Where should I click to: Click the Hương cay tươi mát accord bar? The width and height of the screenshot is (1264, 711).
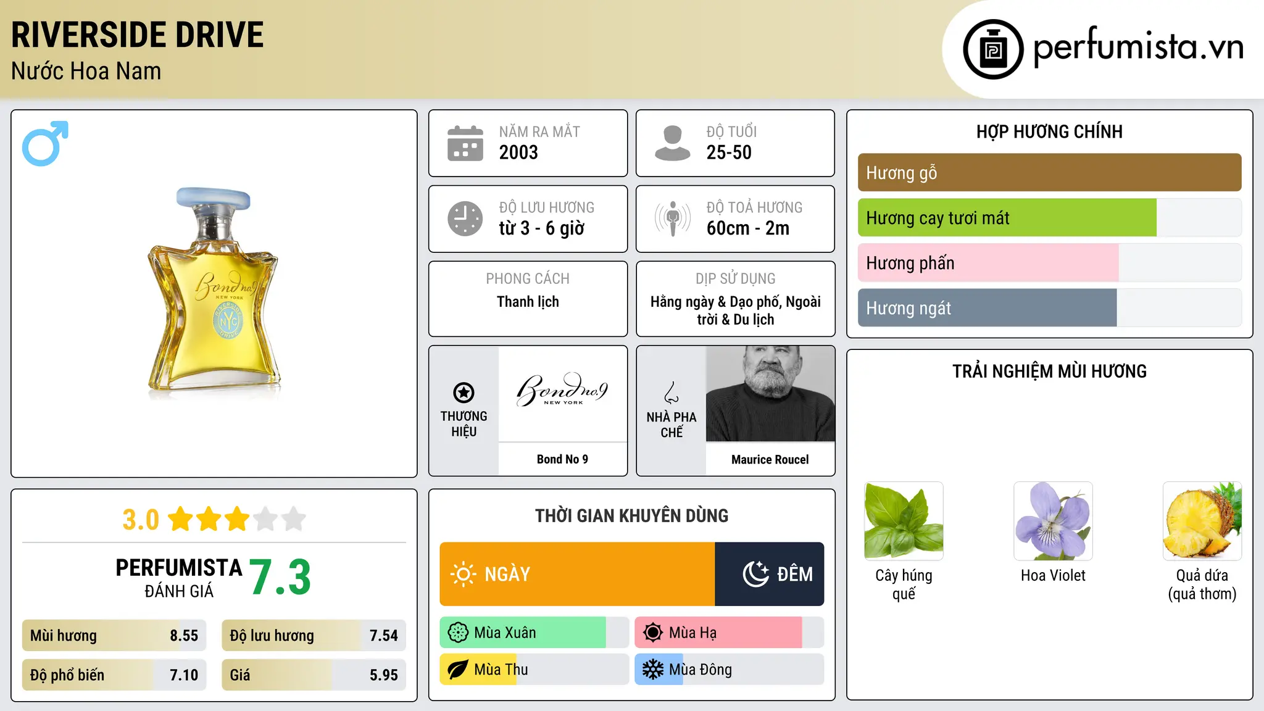(x=1049, y=218)
